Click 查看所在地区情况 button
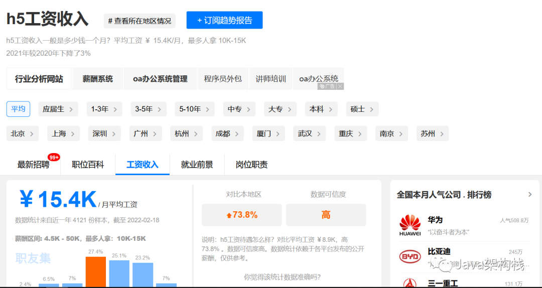542x288 pixels. click(x=140, y=21)
